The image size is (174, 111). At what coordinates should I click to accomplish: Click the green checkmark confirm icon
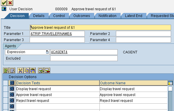click(x=4, y=3)
